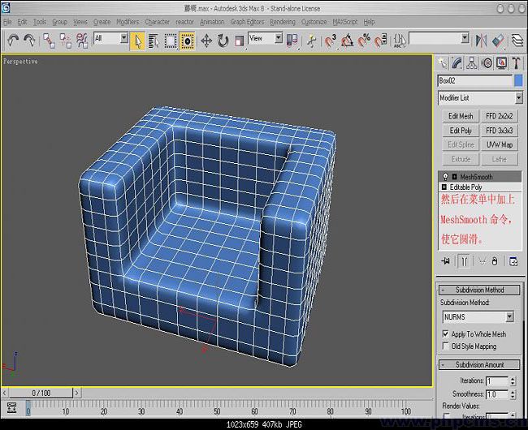The width and height of the screenshot is (528, 430).
Task: Click the Undo arrow icon
Action: click(x=13, y=41)
